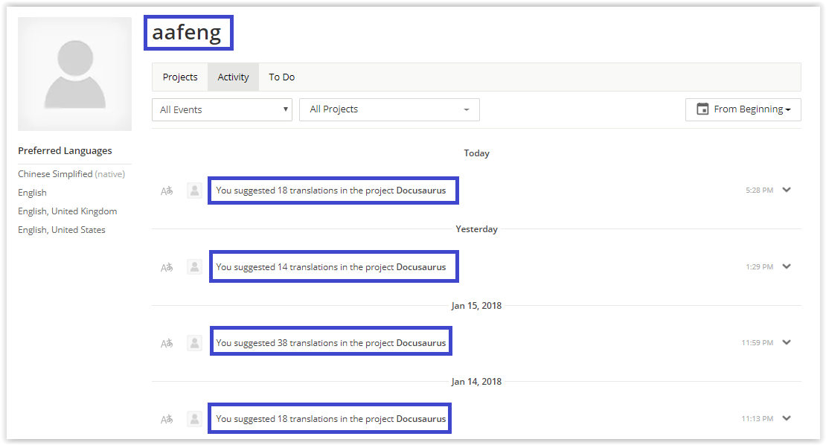Open Docusaurus link in 38 translations entry

tap(421, 343)
